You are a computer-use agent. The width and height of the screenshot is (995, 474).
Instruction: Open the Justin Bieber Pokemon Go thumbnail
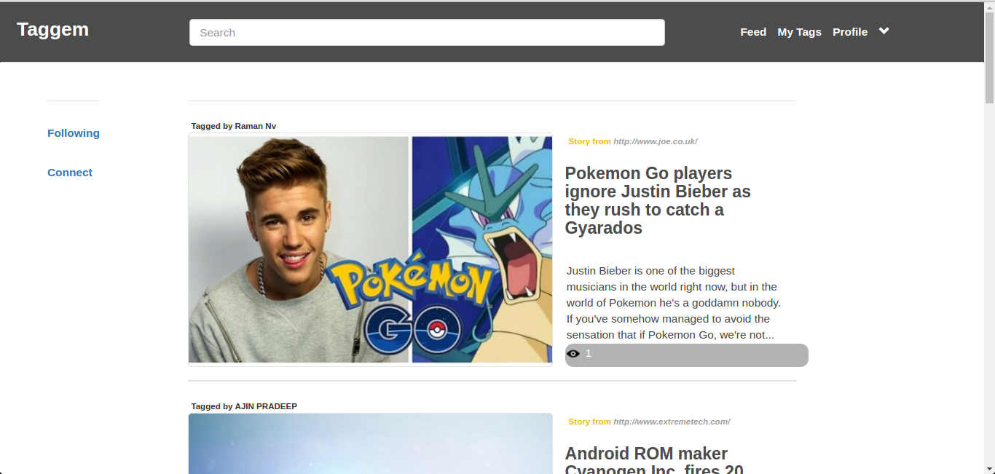click(370, 249)
